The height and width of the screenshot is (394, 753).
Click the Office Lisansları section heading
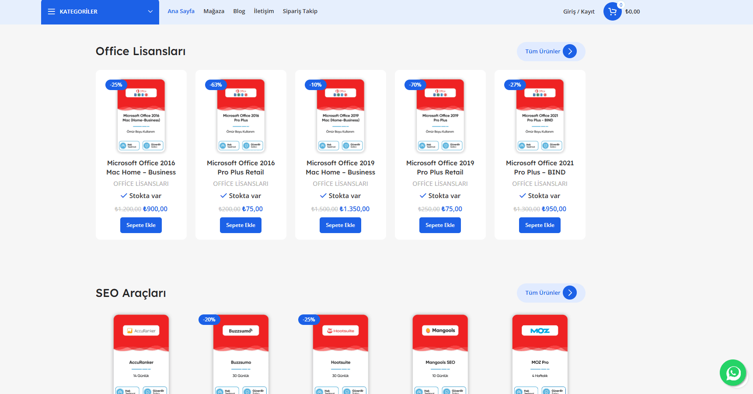141,51
